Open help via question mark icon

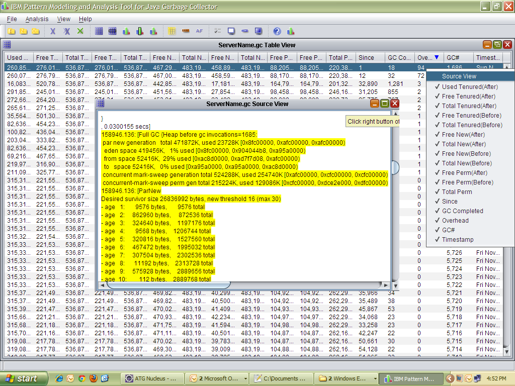(x=277, y=31)
